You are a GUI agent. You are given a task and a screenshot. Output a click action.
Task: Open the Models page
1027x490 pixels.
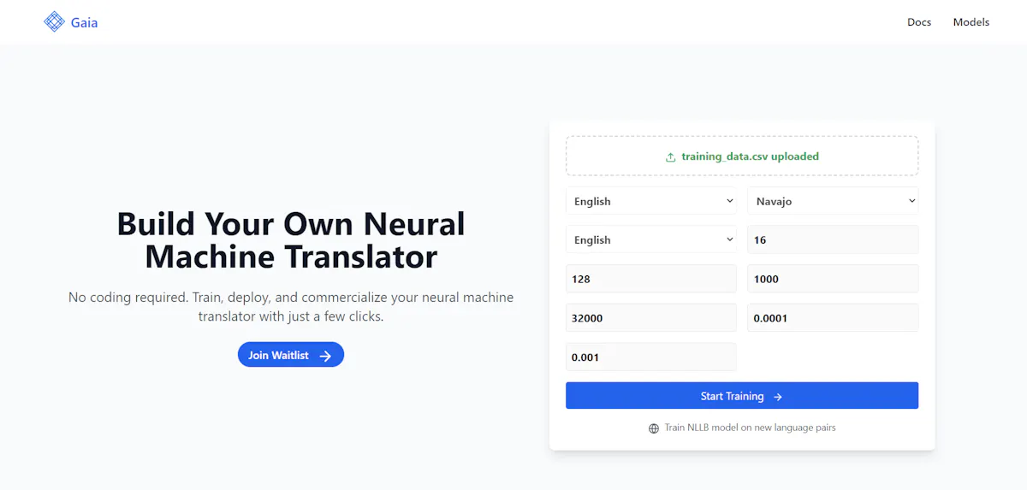971,22
